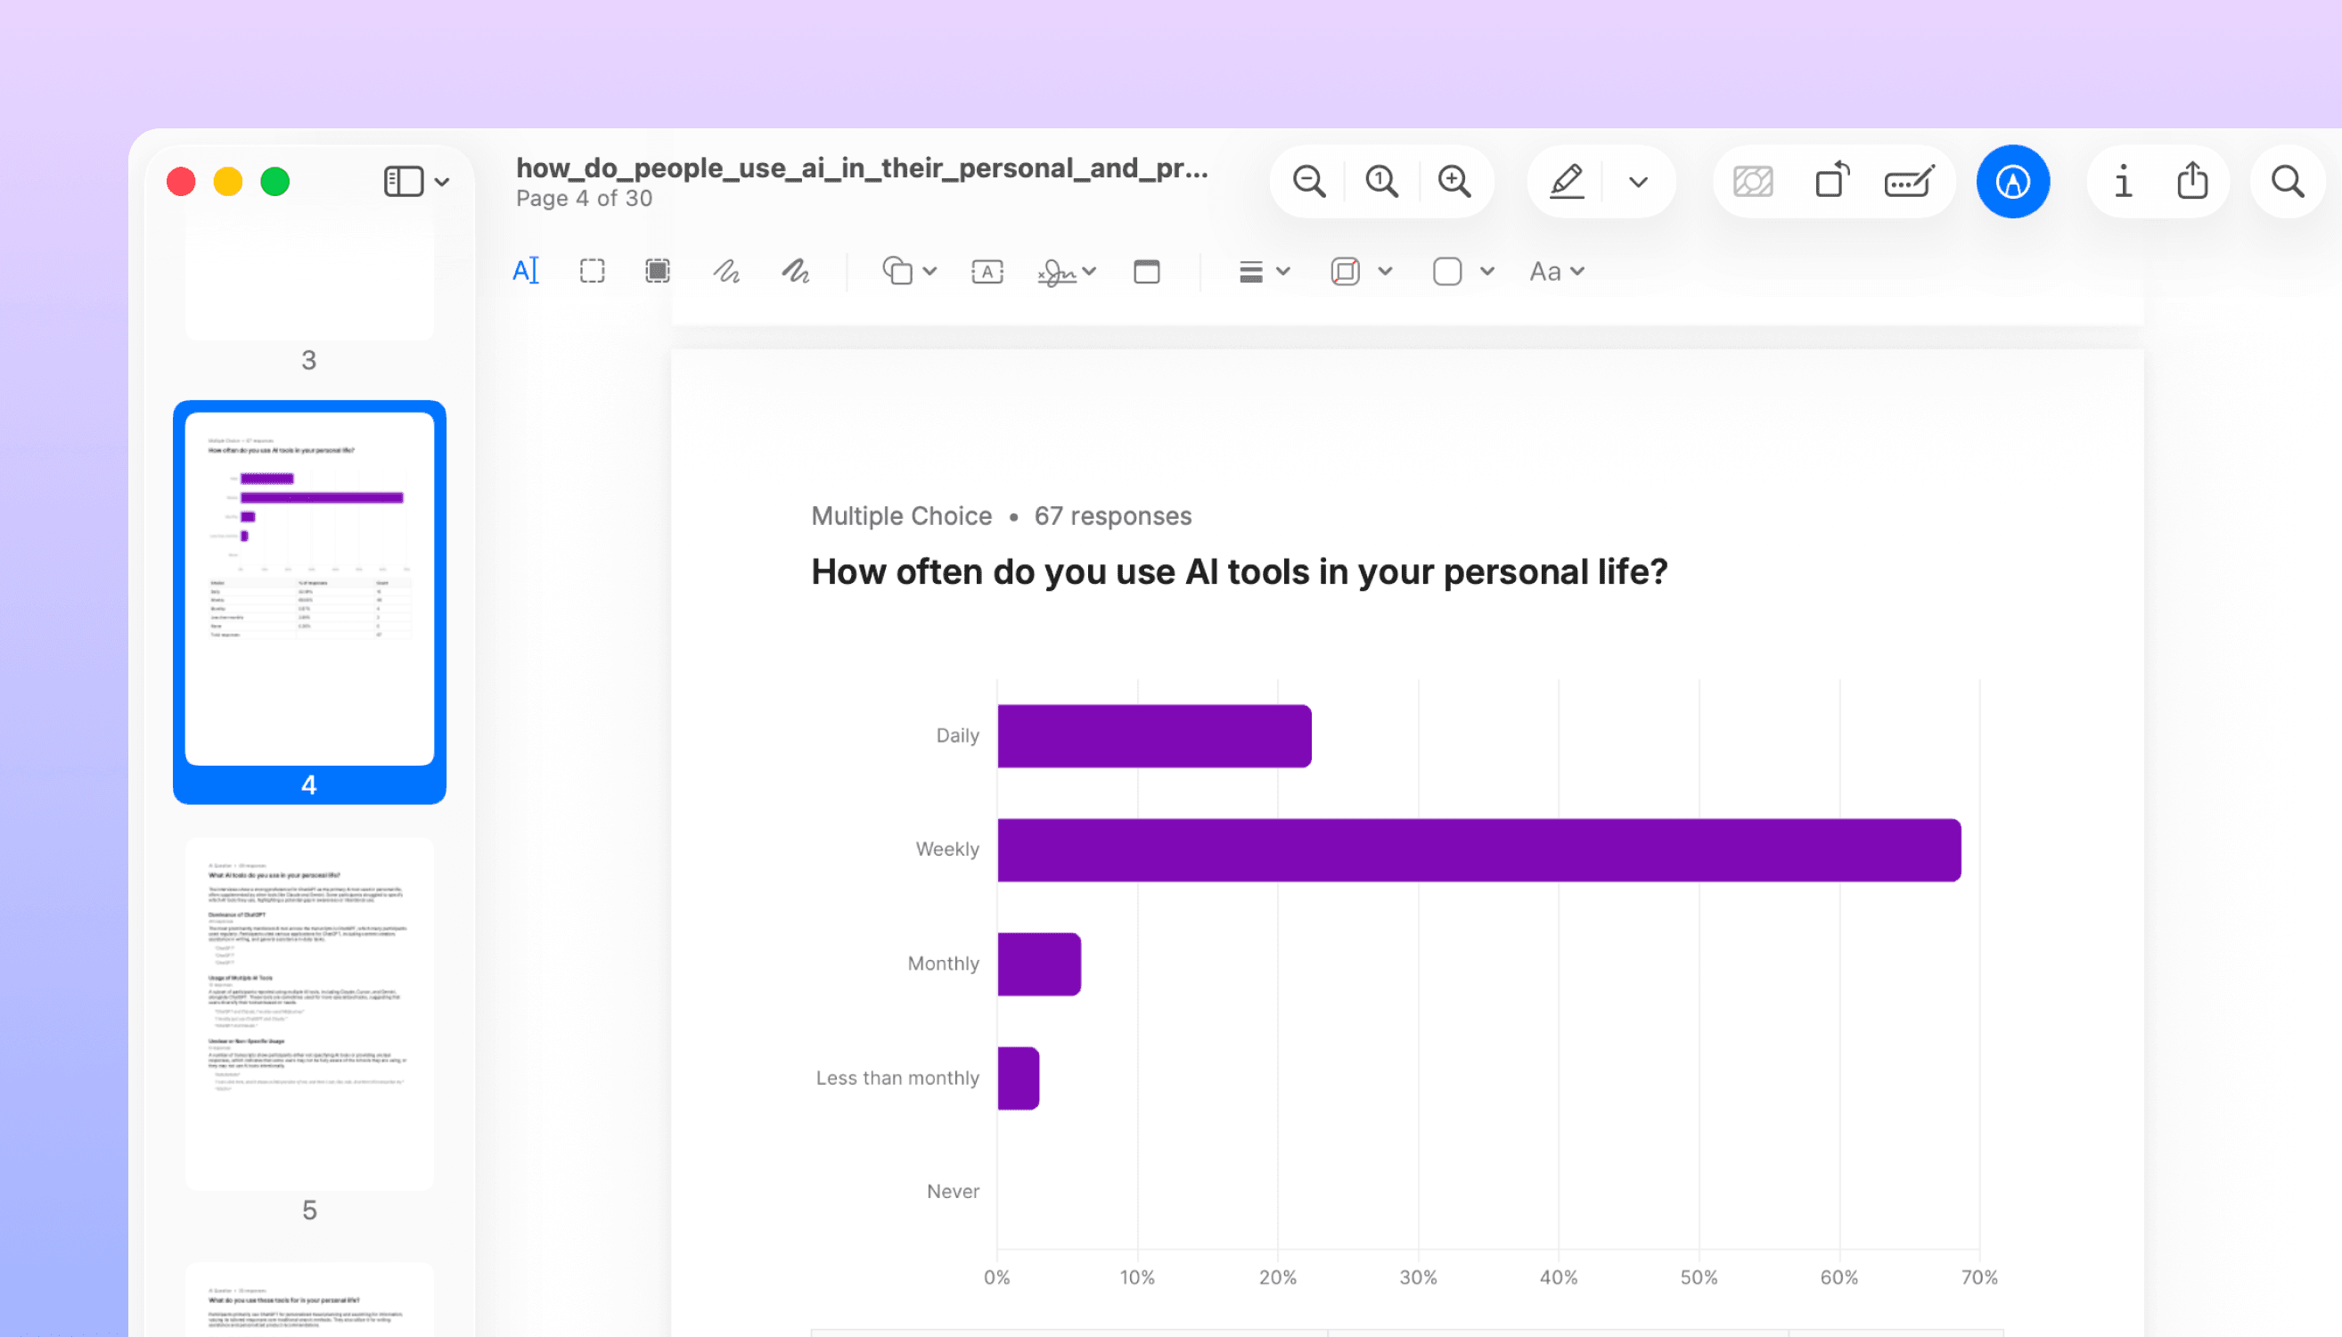Open the Aa text style menu
This screenshot has width=2342, height=1337.
tap(1555, 270)
